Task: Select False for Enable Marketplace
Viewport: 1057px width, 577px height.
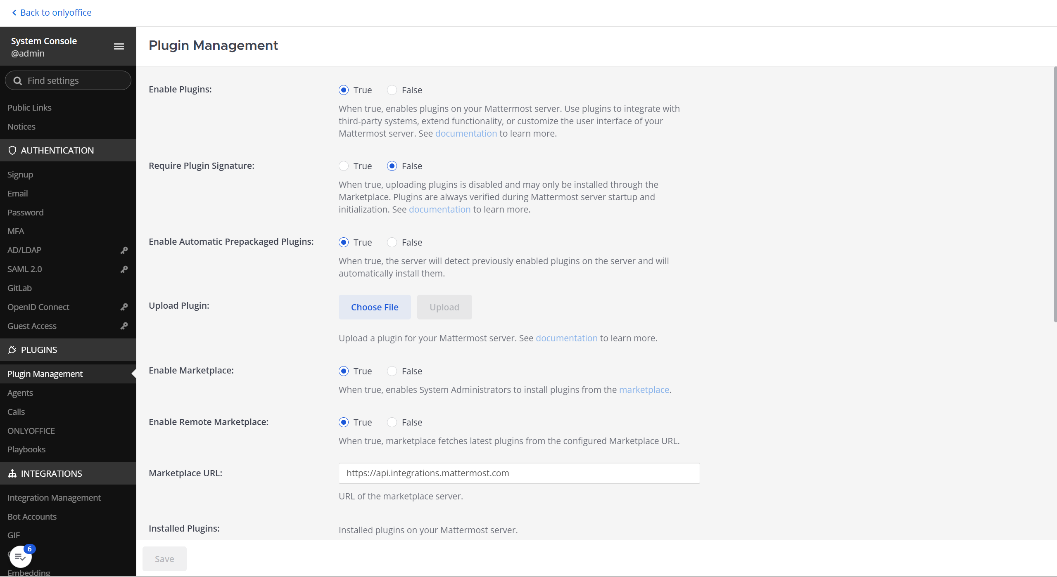Action: [x=392, y=371]
